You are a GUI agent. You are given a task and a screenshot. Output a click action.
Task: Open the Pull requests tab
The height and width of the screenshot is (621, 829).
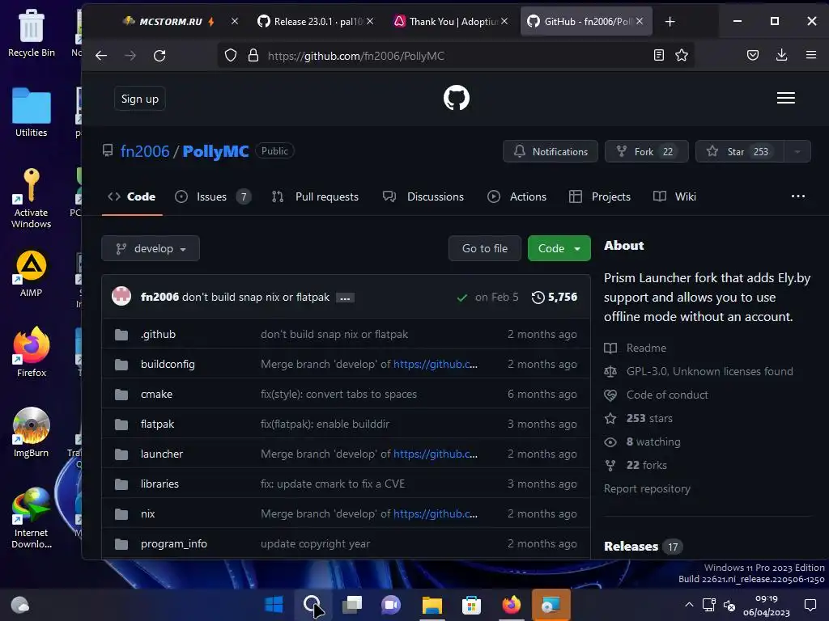pyautogui.click(x=315, y=197)
